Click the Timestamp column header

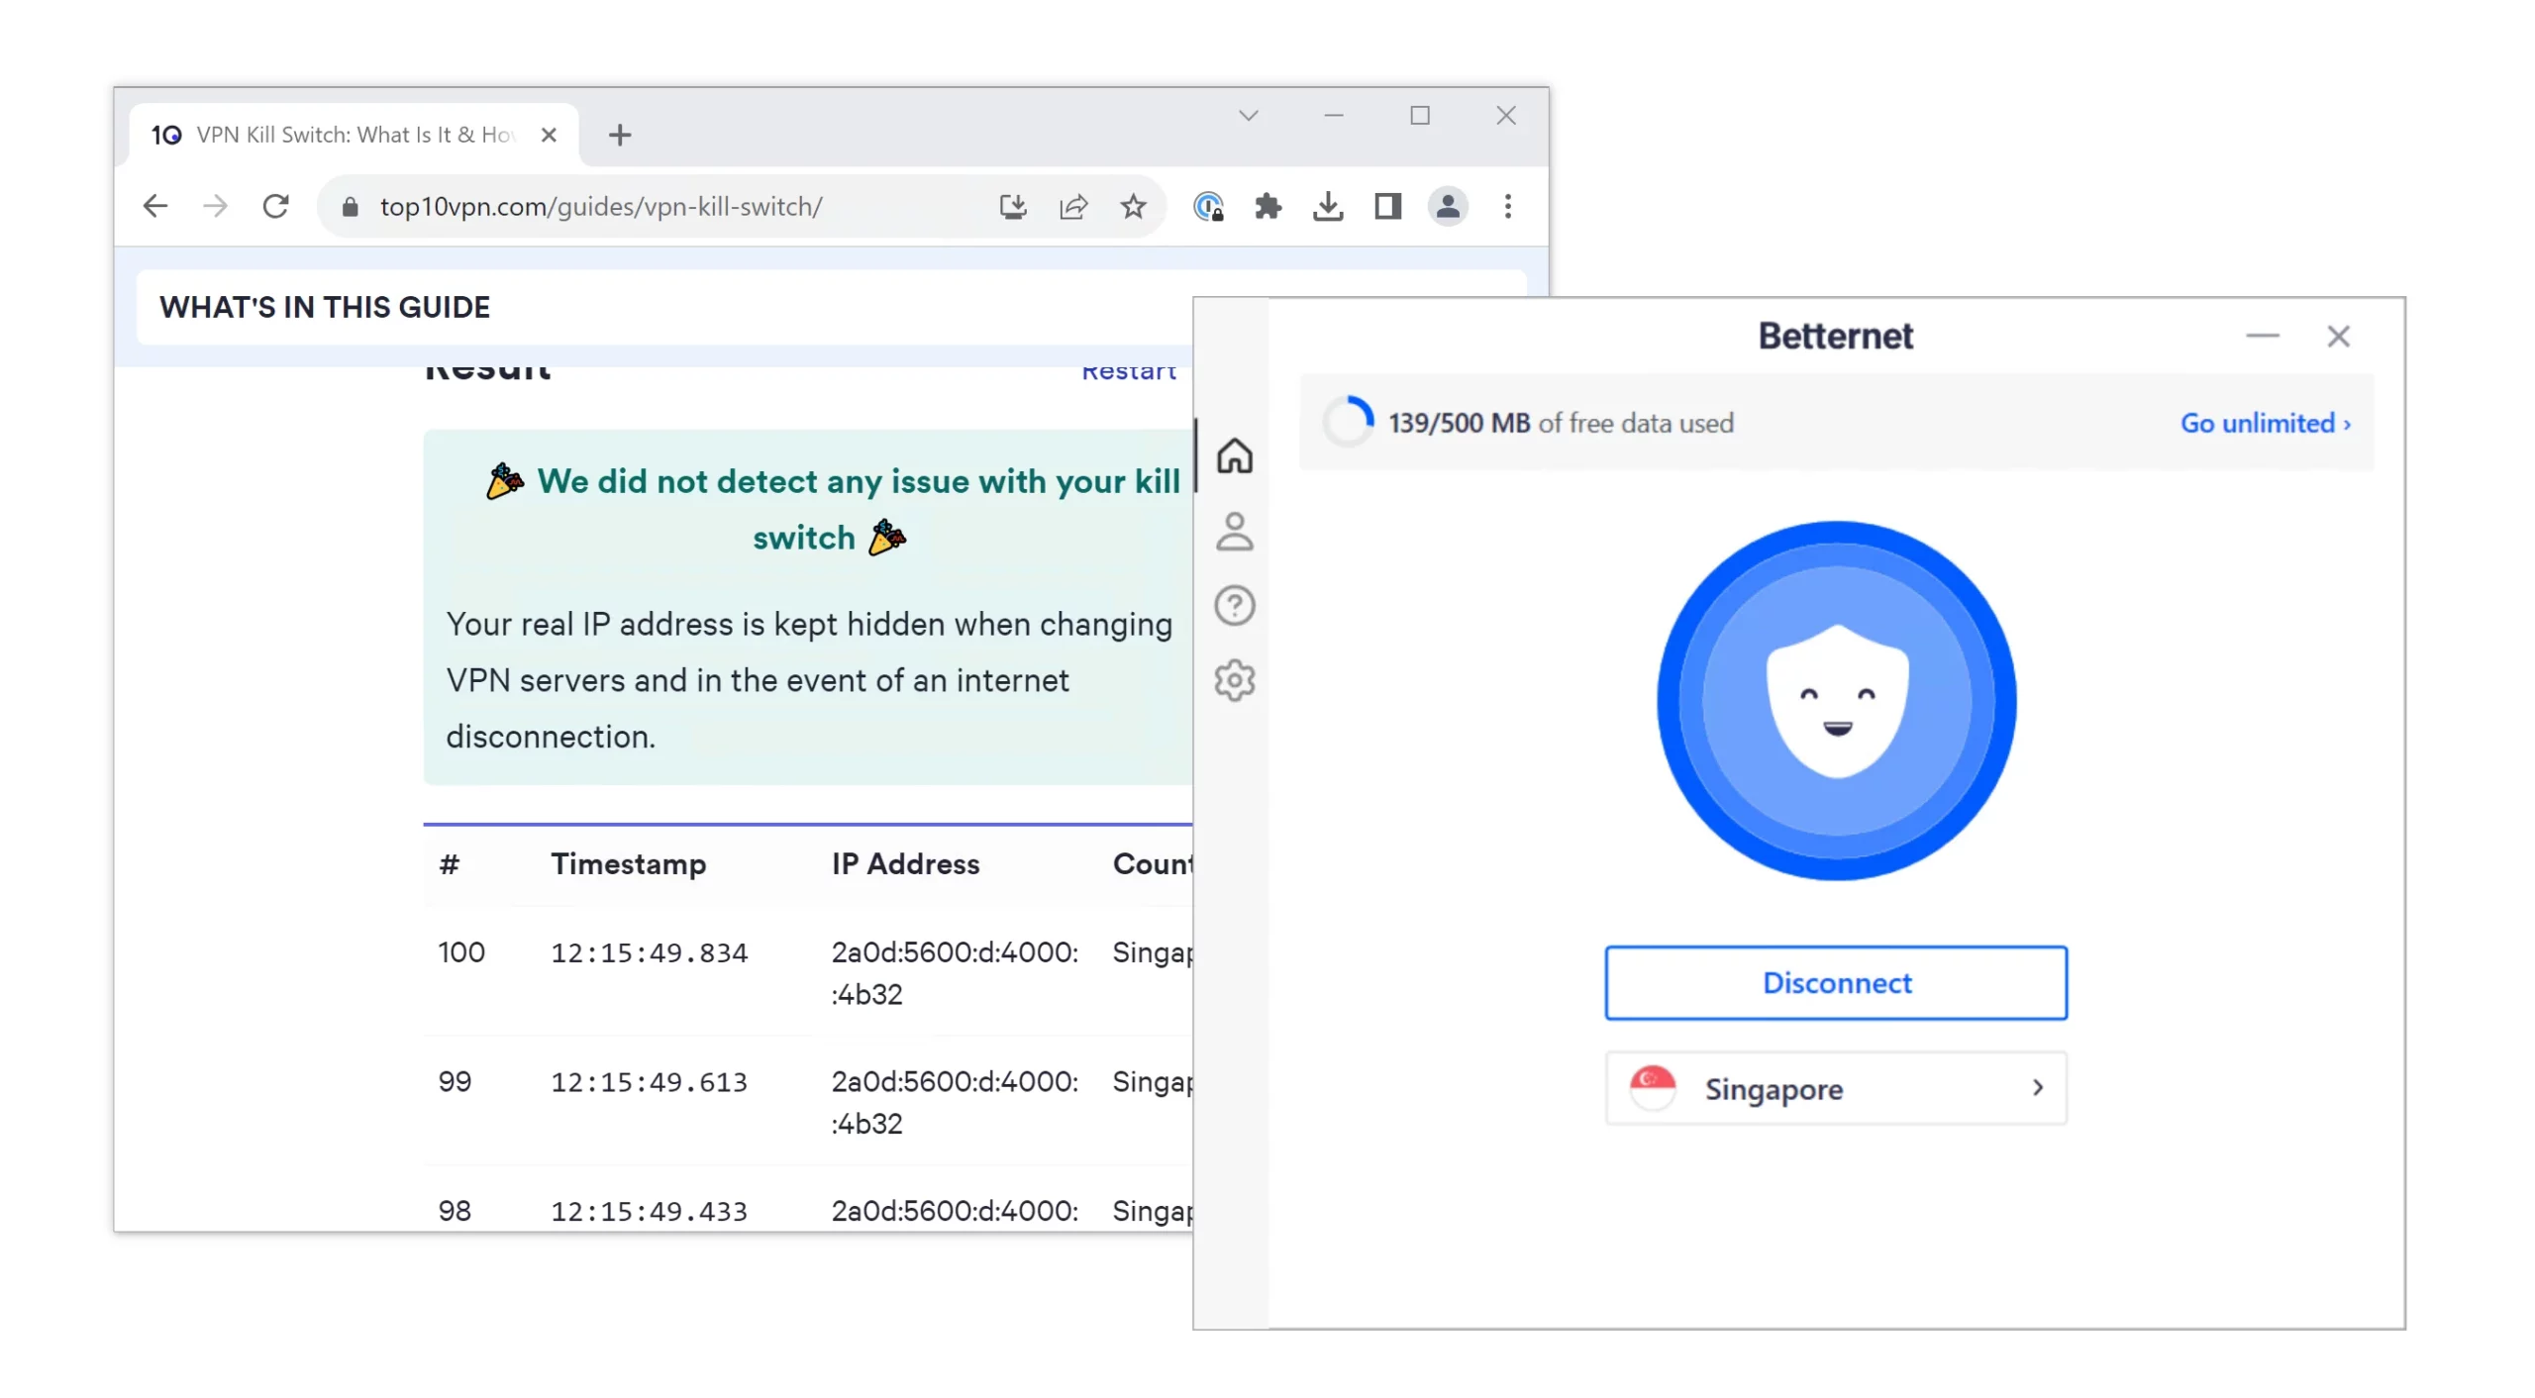tap(629, 863)
